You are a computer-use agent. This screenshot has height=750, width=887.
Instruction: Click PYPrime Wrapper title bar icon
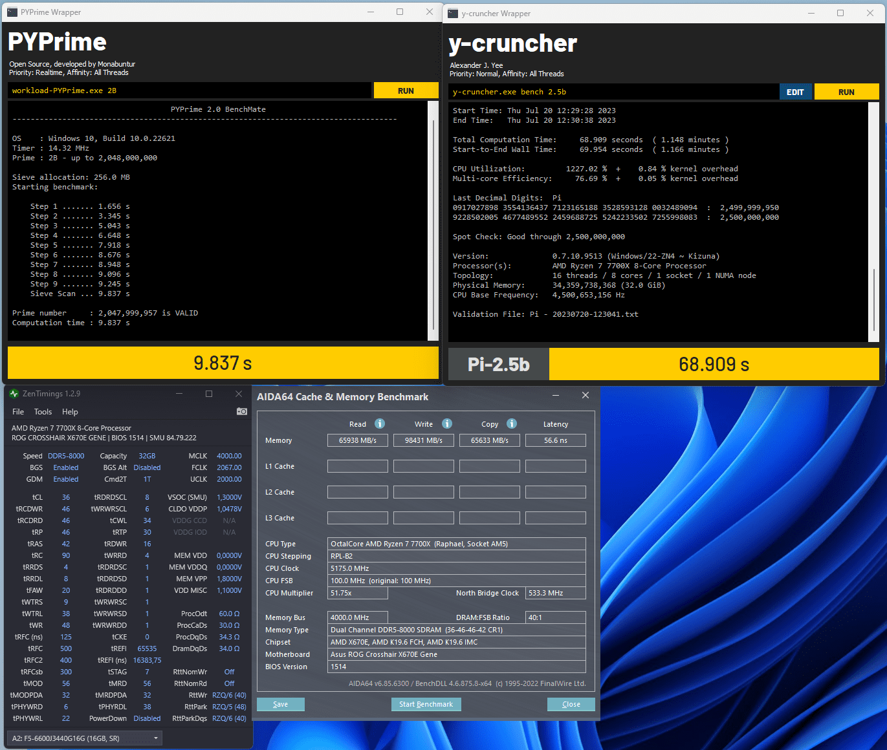pos(12,12)
